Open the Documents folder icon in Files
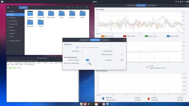The width and height of the screenshot is (189, 106). 41,13
